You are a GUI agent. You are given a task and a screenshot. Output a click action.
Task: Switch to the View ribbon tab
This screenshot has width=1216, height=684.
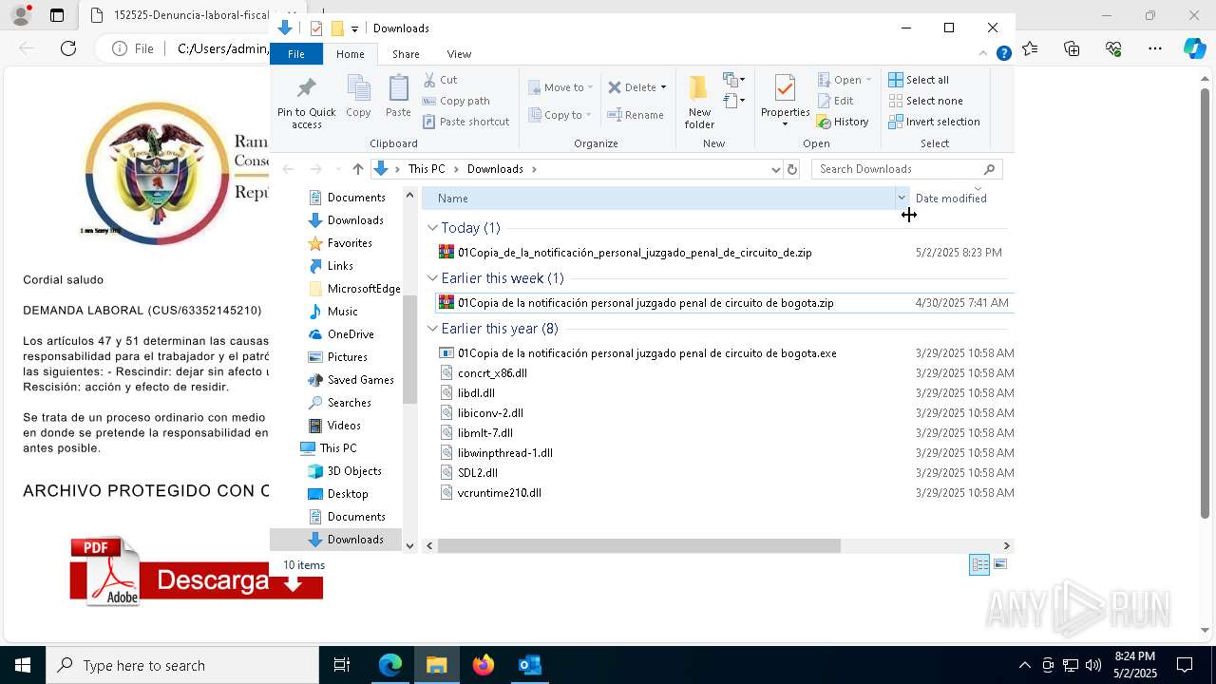[x=459, y=54]
